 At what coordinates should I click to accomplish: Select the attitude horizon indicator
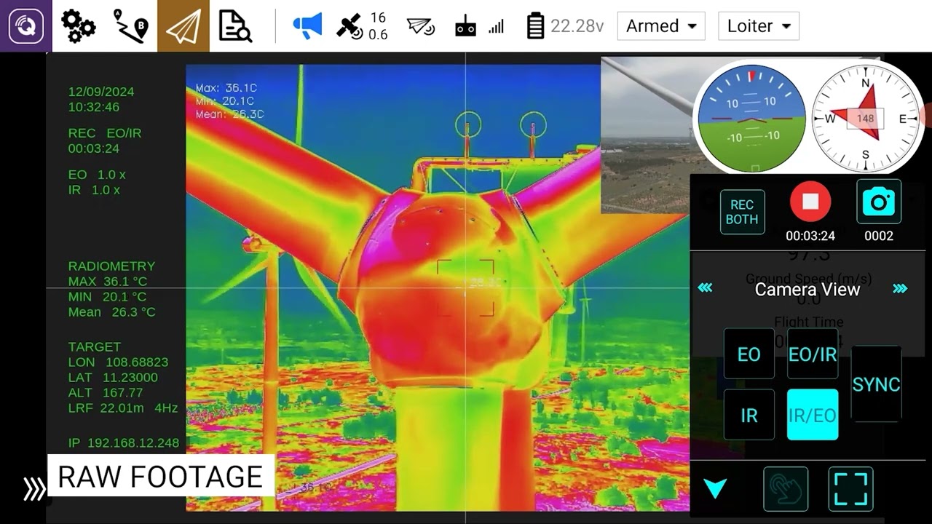(x=751, y=118)
